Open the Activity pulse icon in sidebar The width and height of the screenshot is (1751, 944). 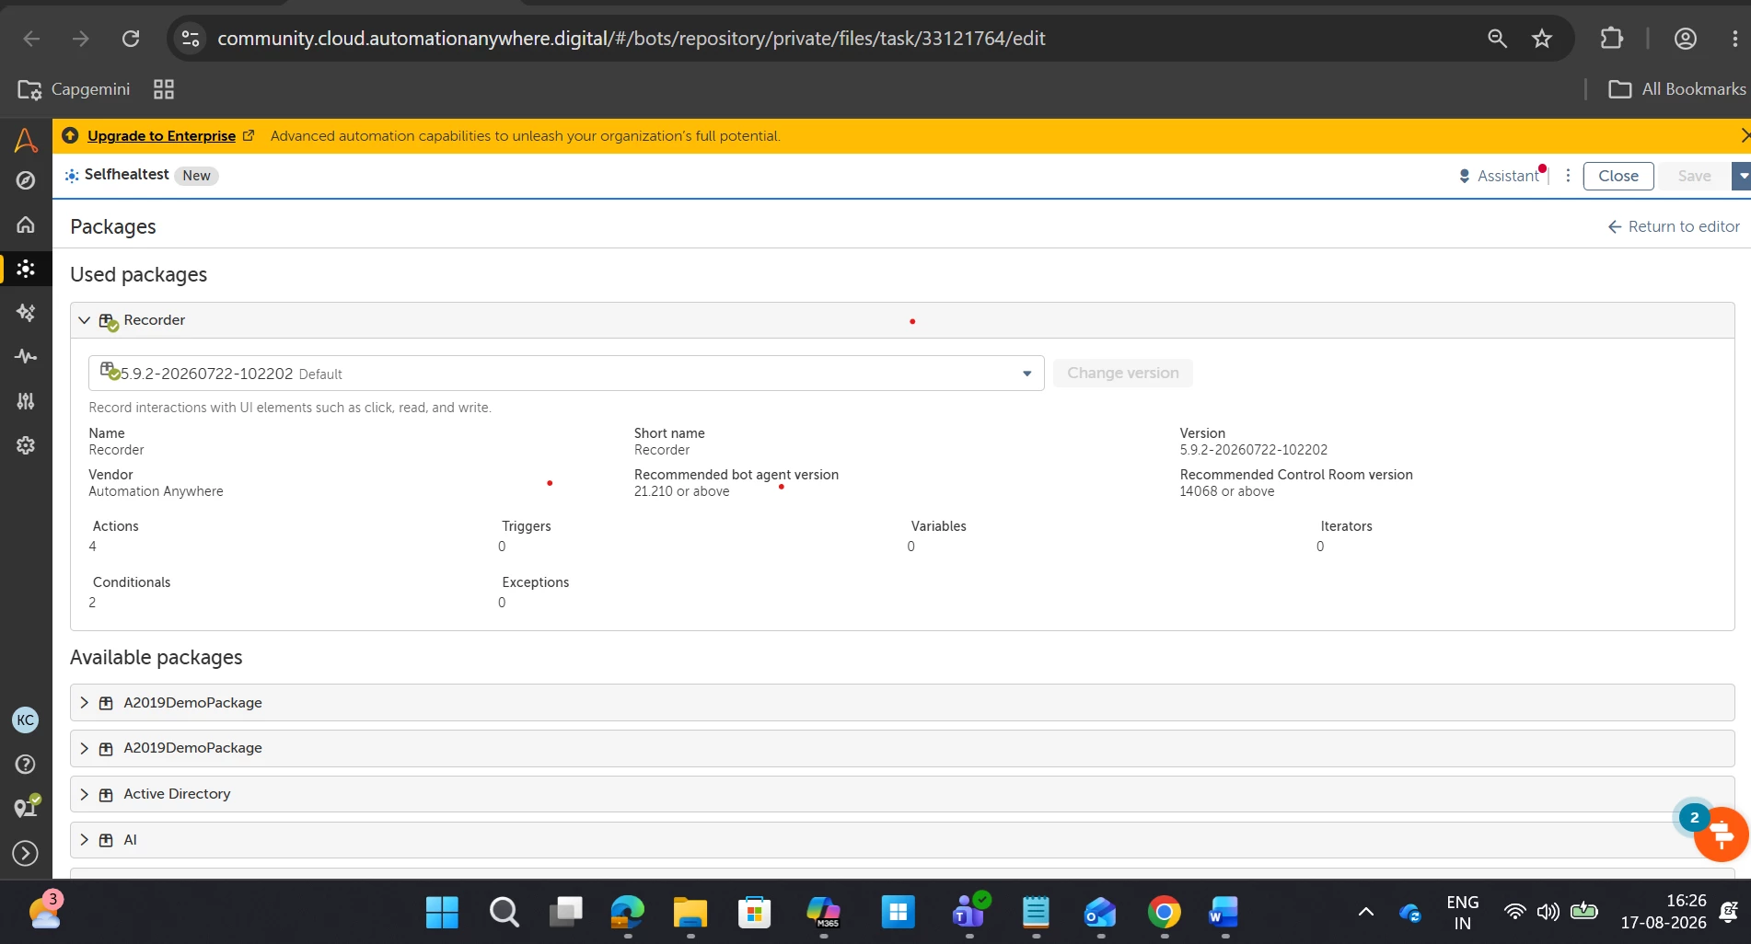[x=26, y=356]
